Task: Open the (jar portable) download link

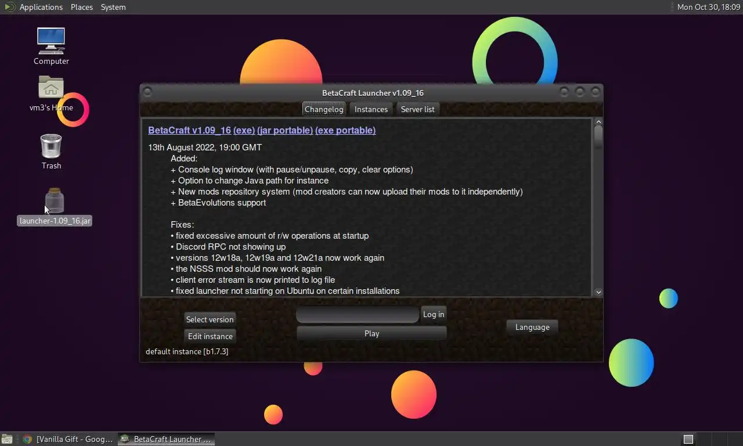Action: [285, 130]
